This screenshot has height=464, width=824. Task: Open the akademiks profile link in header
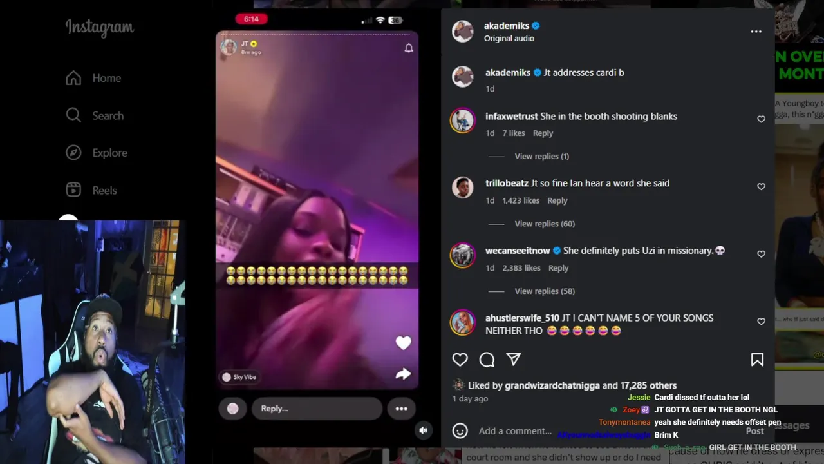pos(507,26)
